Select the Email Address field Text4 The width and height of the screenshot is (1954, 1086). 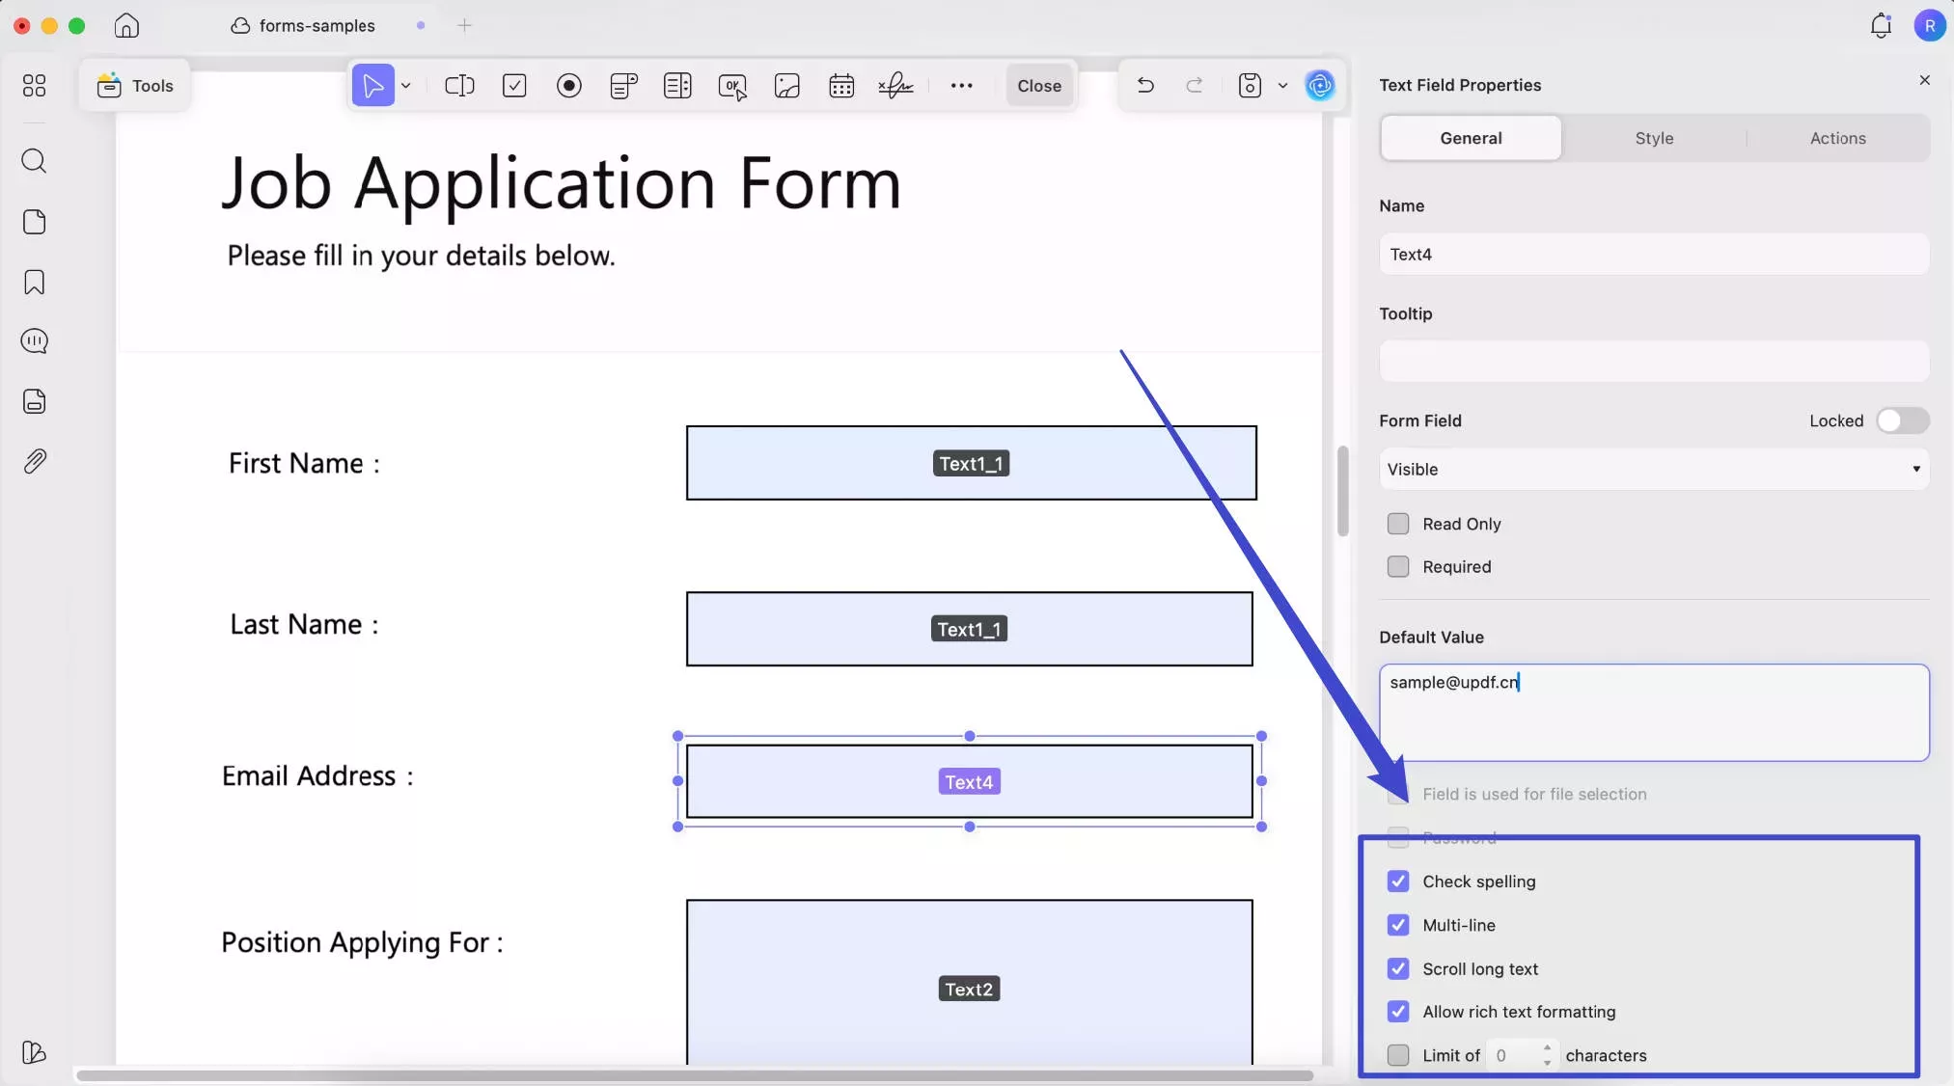pos(969,781)
